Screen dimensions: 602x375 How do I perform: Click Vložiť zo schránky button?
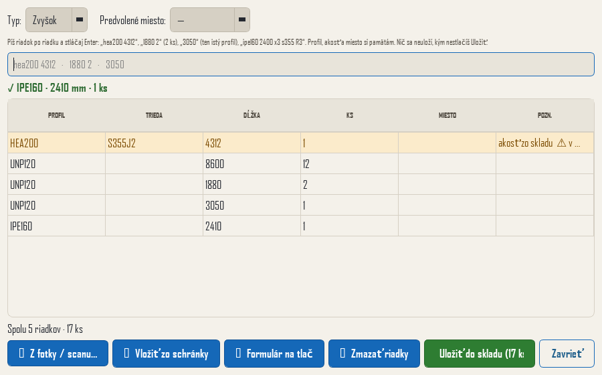pos(167,354)
